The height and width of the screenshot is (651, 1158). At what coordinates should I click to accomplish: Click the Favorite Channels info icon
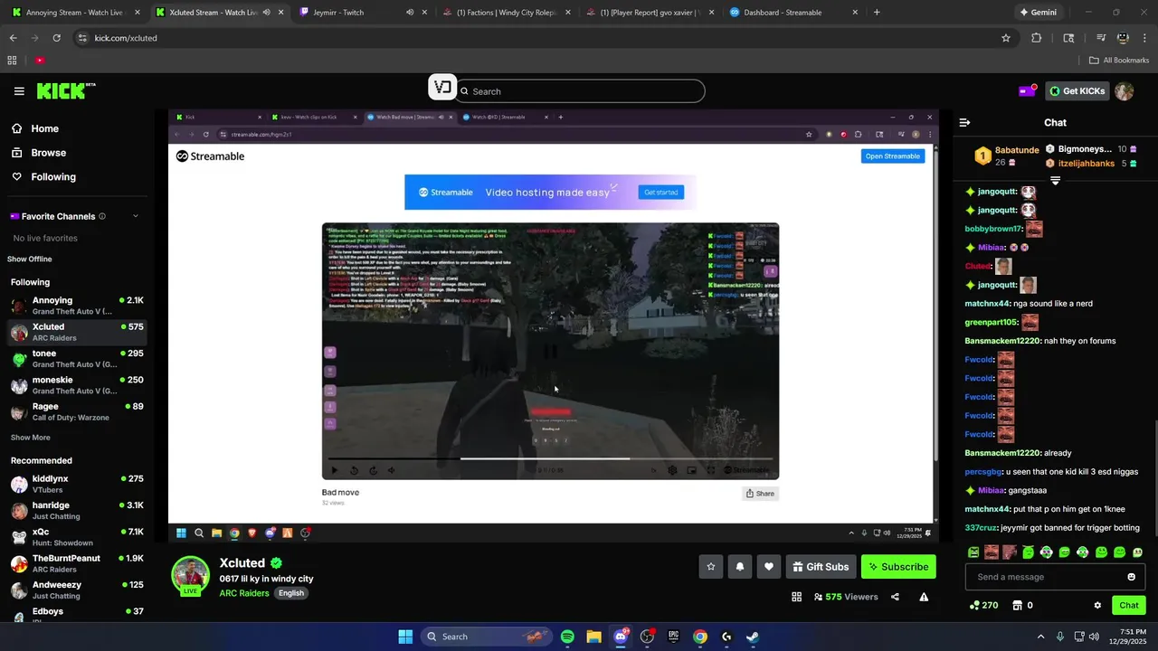coord(102,216)
